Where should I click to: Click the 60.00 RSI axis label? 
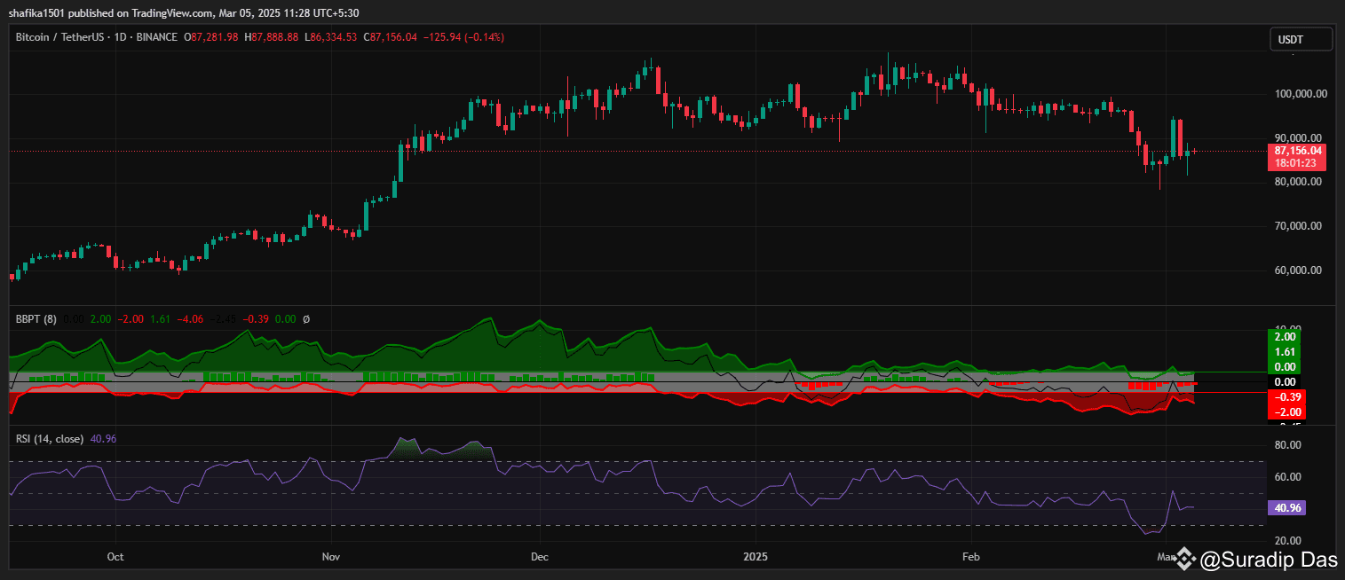(x=1288, y=477)
